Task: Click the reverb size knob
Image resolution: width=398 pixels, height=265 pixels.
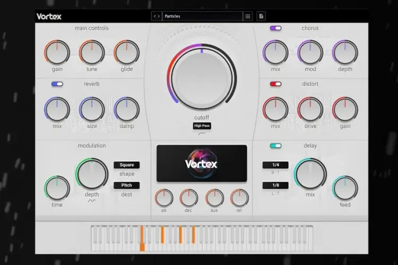Action: point(92,110)
